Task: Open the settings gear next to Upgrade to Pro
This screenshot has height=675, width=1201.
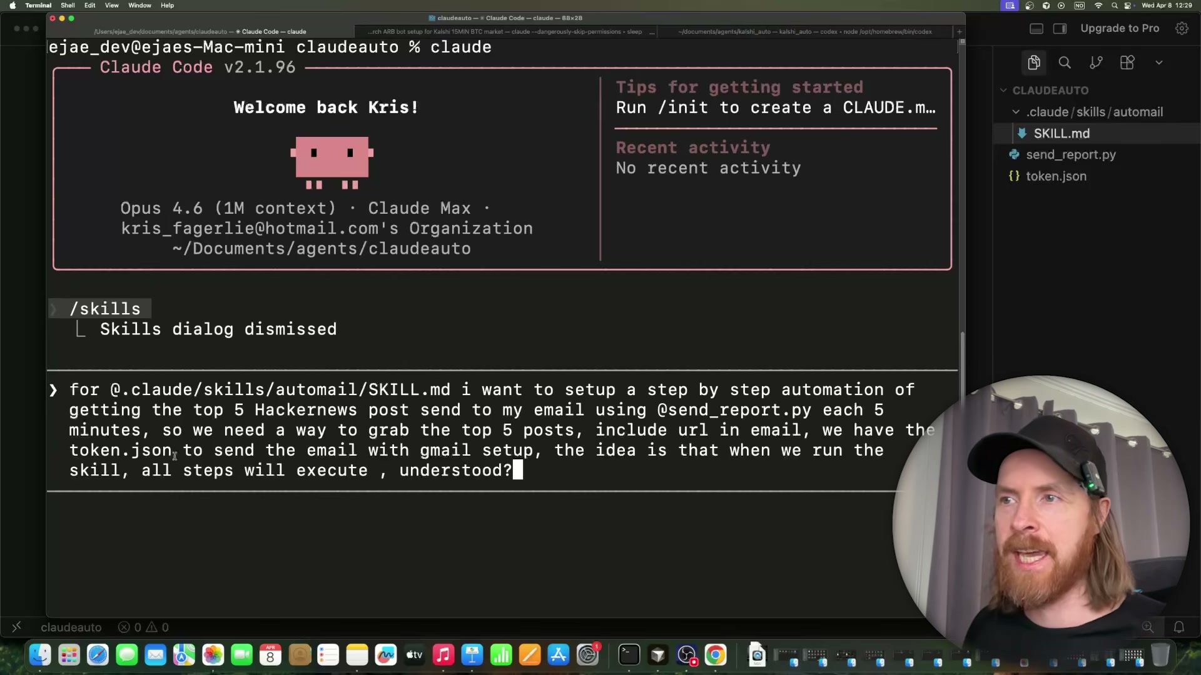Action: point(1182,28)
